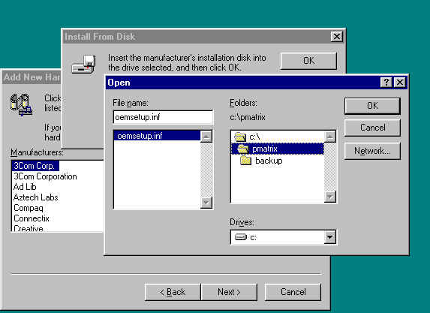Screen dimensions: 430x313
Task: Click the < Back wizard button
Action: [173, 292]
